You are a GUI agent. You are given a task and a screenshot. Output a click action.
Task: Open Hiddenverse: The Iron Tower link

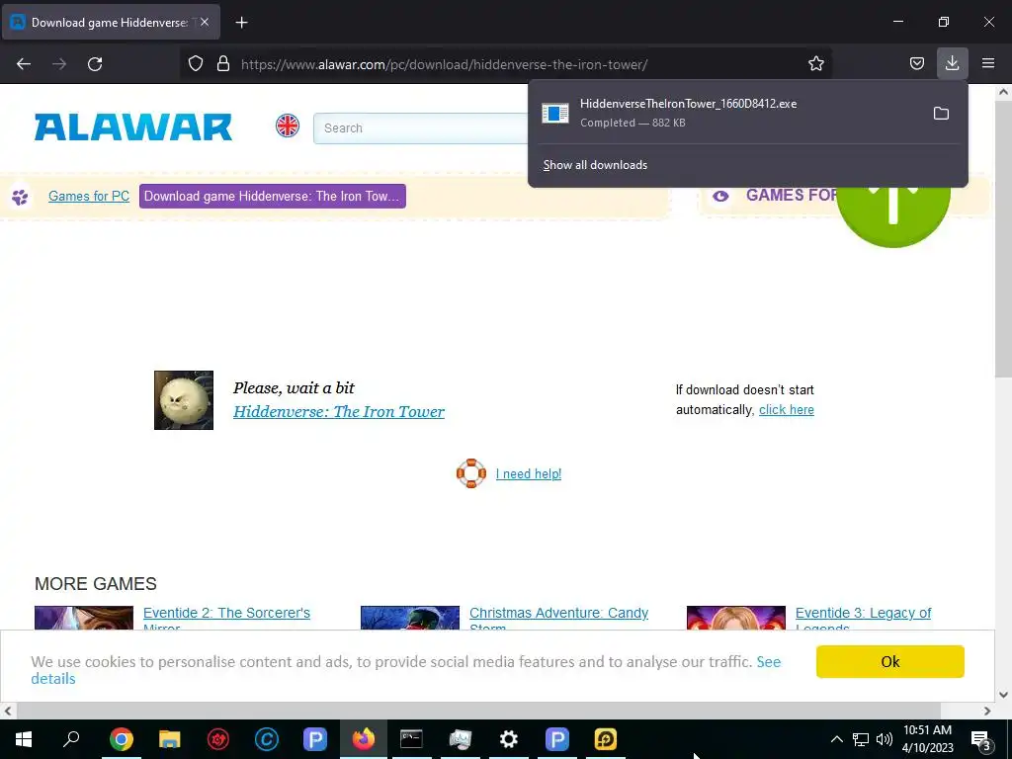(x=339, y=412)
